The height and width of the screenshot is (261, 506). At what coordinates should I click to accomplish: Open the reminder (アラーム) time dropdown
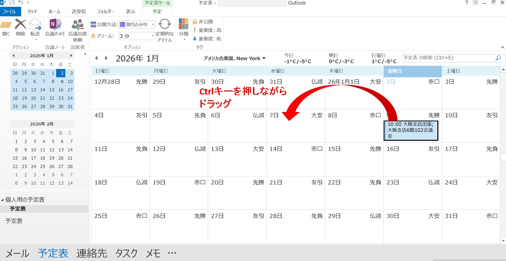pos(153,36)
